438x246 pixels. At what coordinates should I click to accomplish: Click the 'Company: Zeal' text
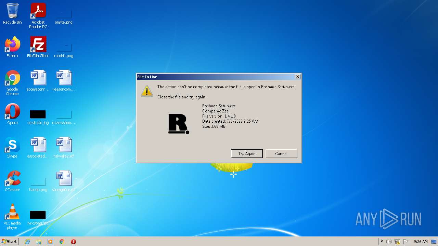(216, 111)
